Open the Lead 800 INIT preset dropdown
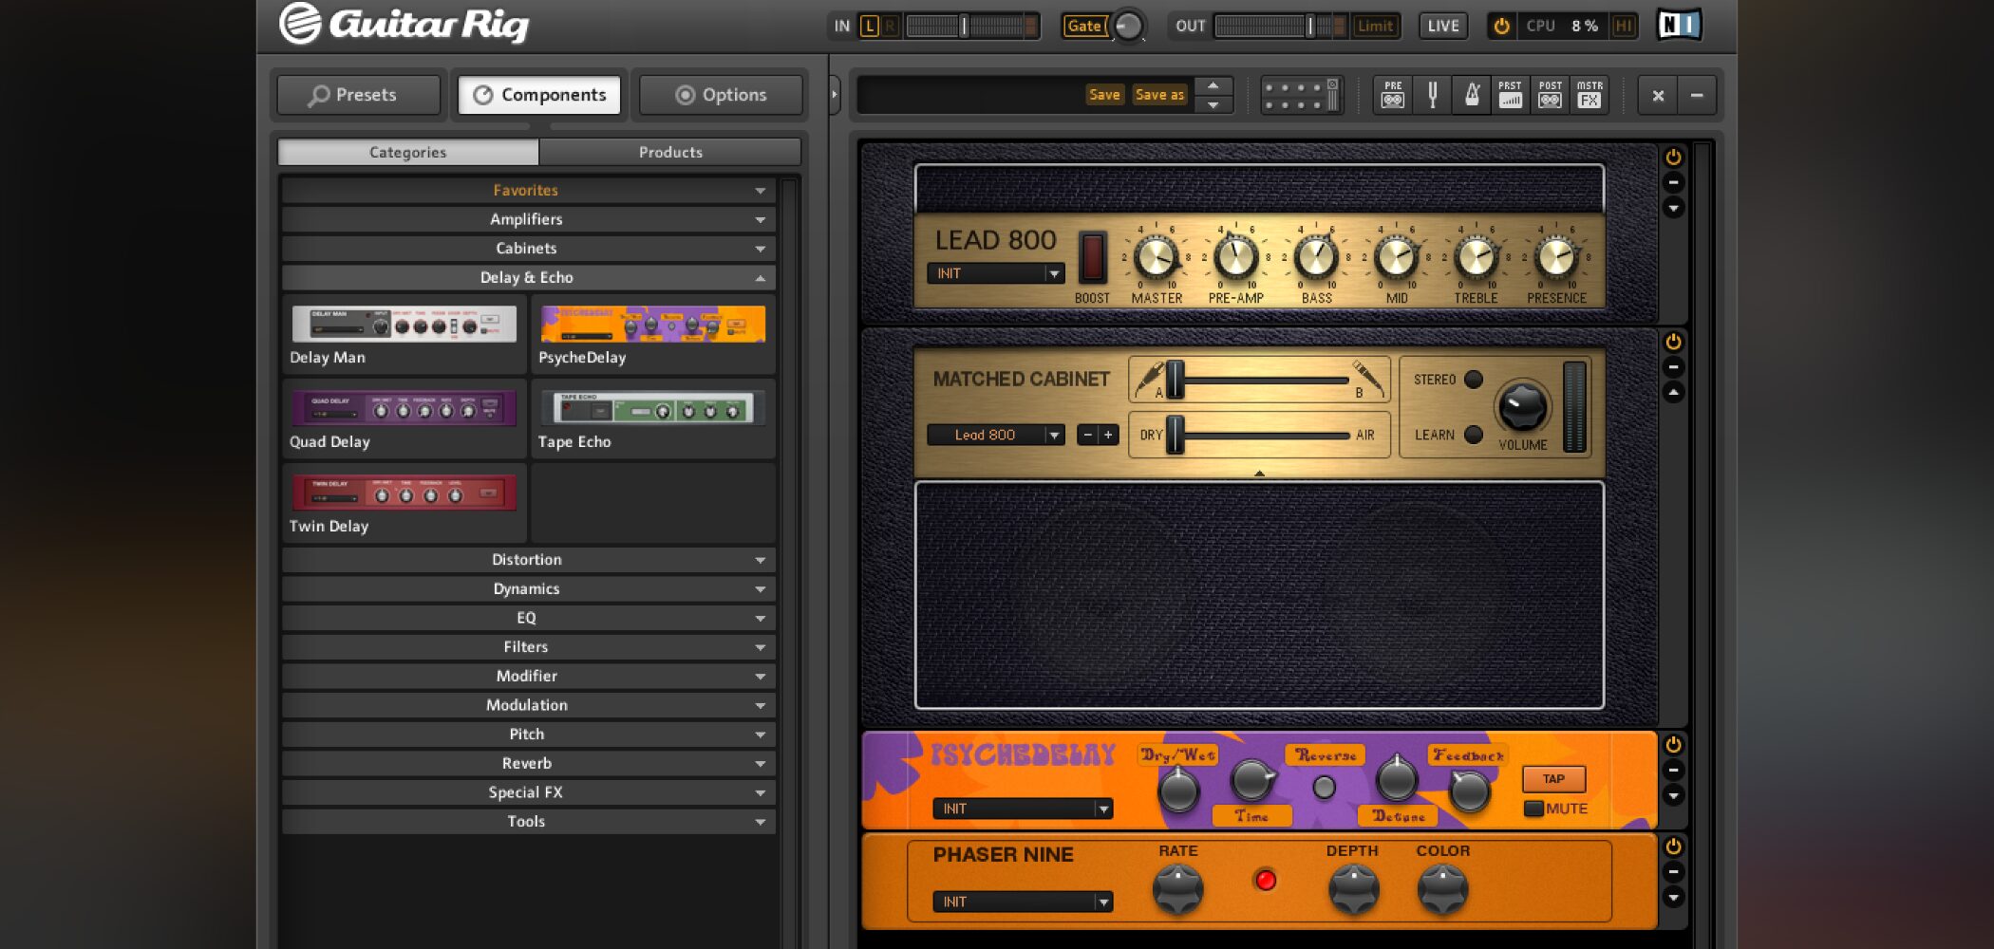This screenshot has height=949, width=1994. [995, 273]
